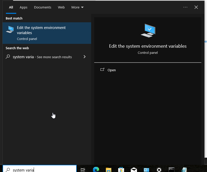This screenshot has height=172, width=207.
Task: Open File Explorer from the taskbar
Action: pyautogui.click(x=108, y=170)
